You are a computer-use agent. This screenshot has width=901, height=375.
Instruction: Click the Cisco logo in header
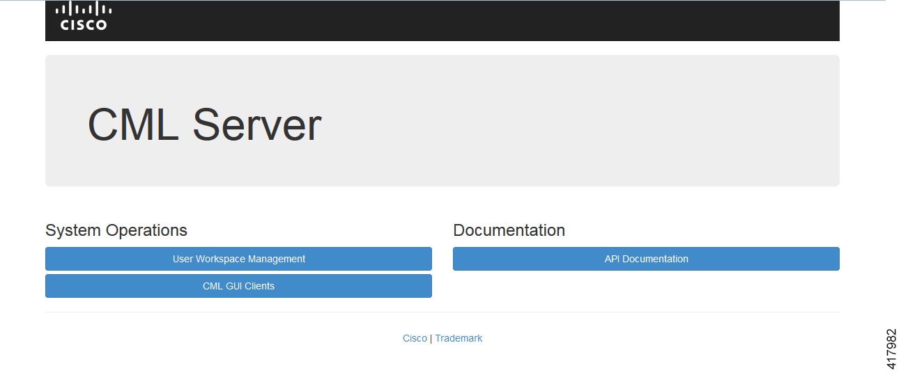tap(84, 16)
